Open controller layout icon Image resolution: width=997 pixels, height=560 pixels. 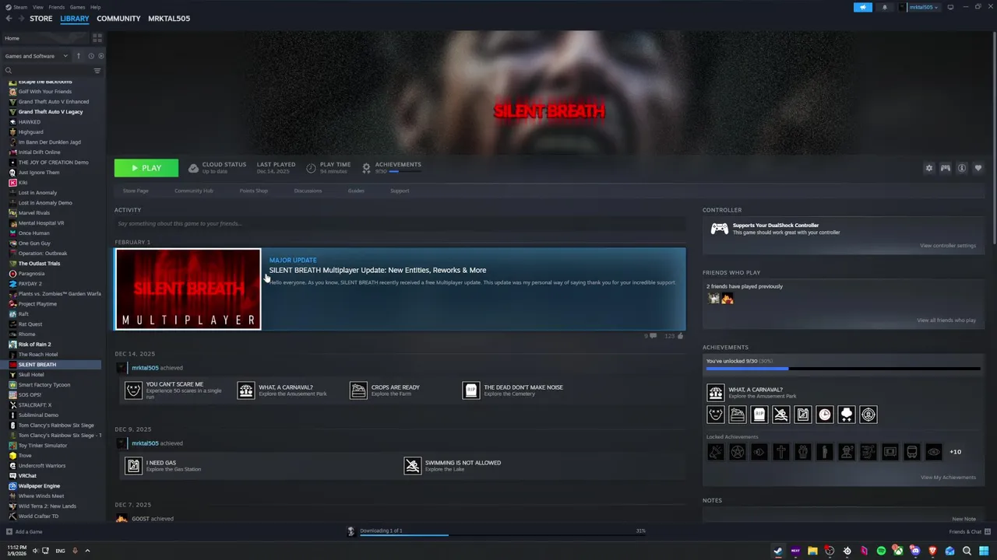pos(945,168)
